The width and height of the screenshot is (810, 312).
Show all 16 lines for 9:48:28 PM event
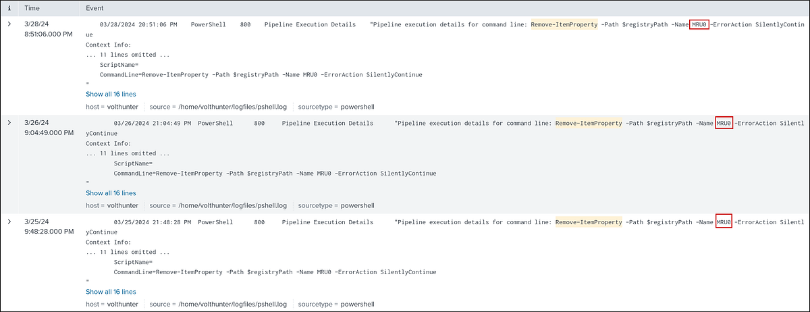[111, 291]
